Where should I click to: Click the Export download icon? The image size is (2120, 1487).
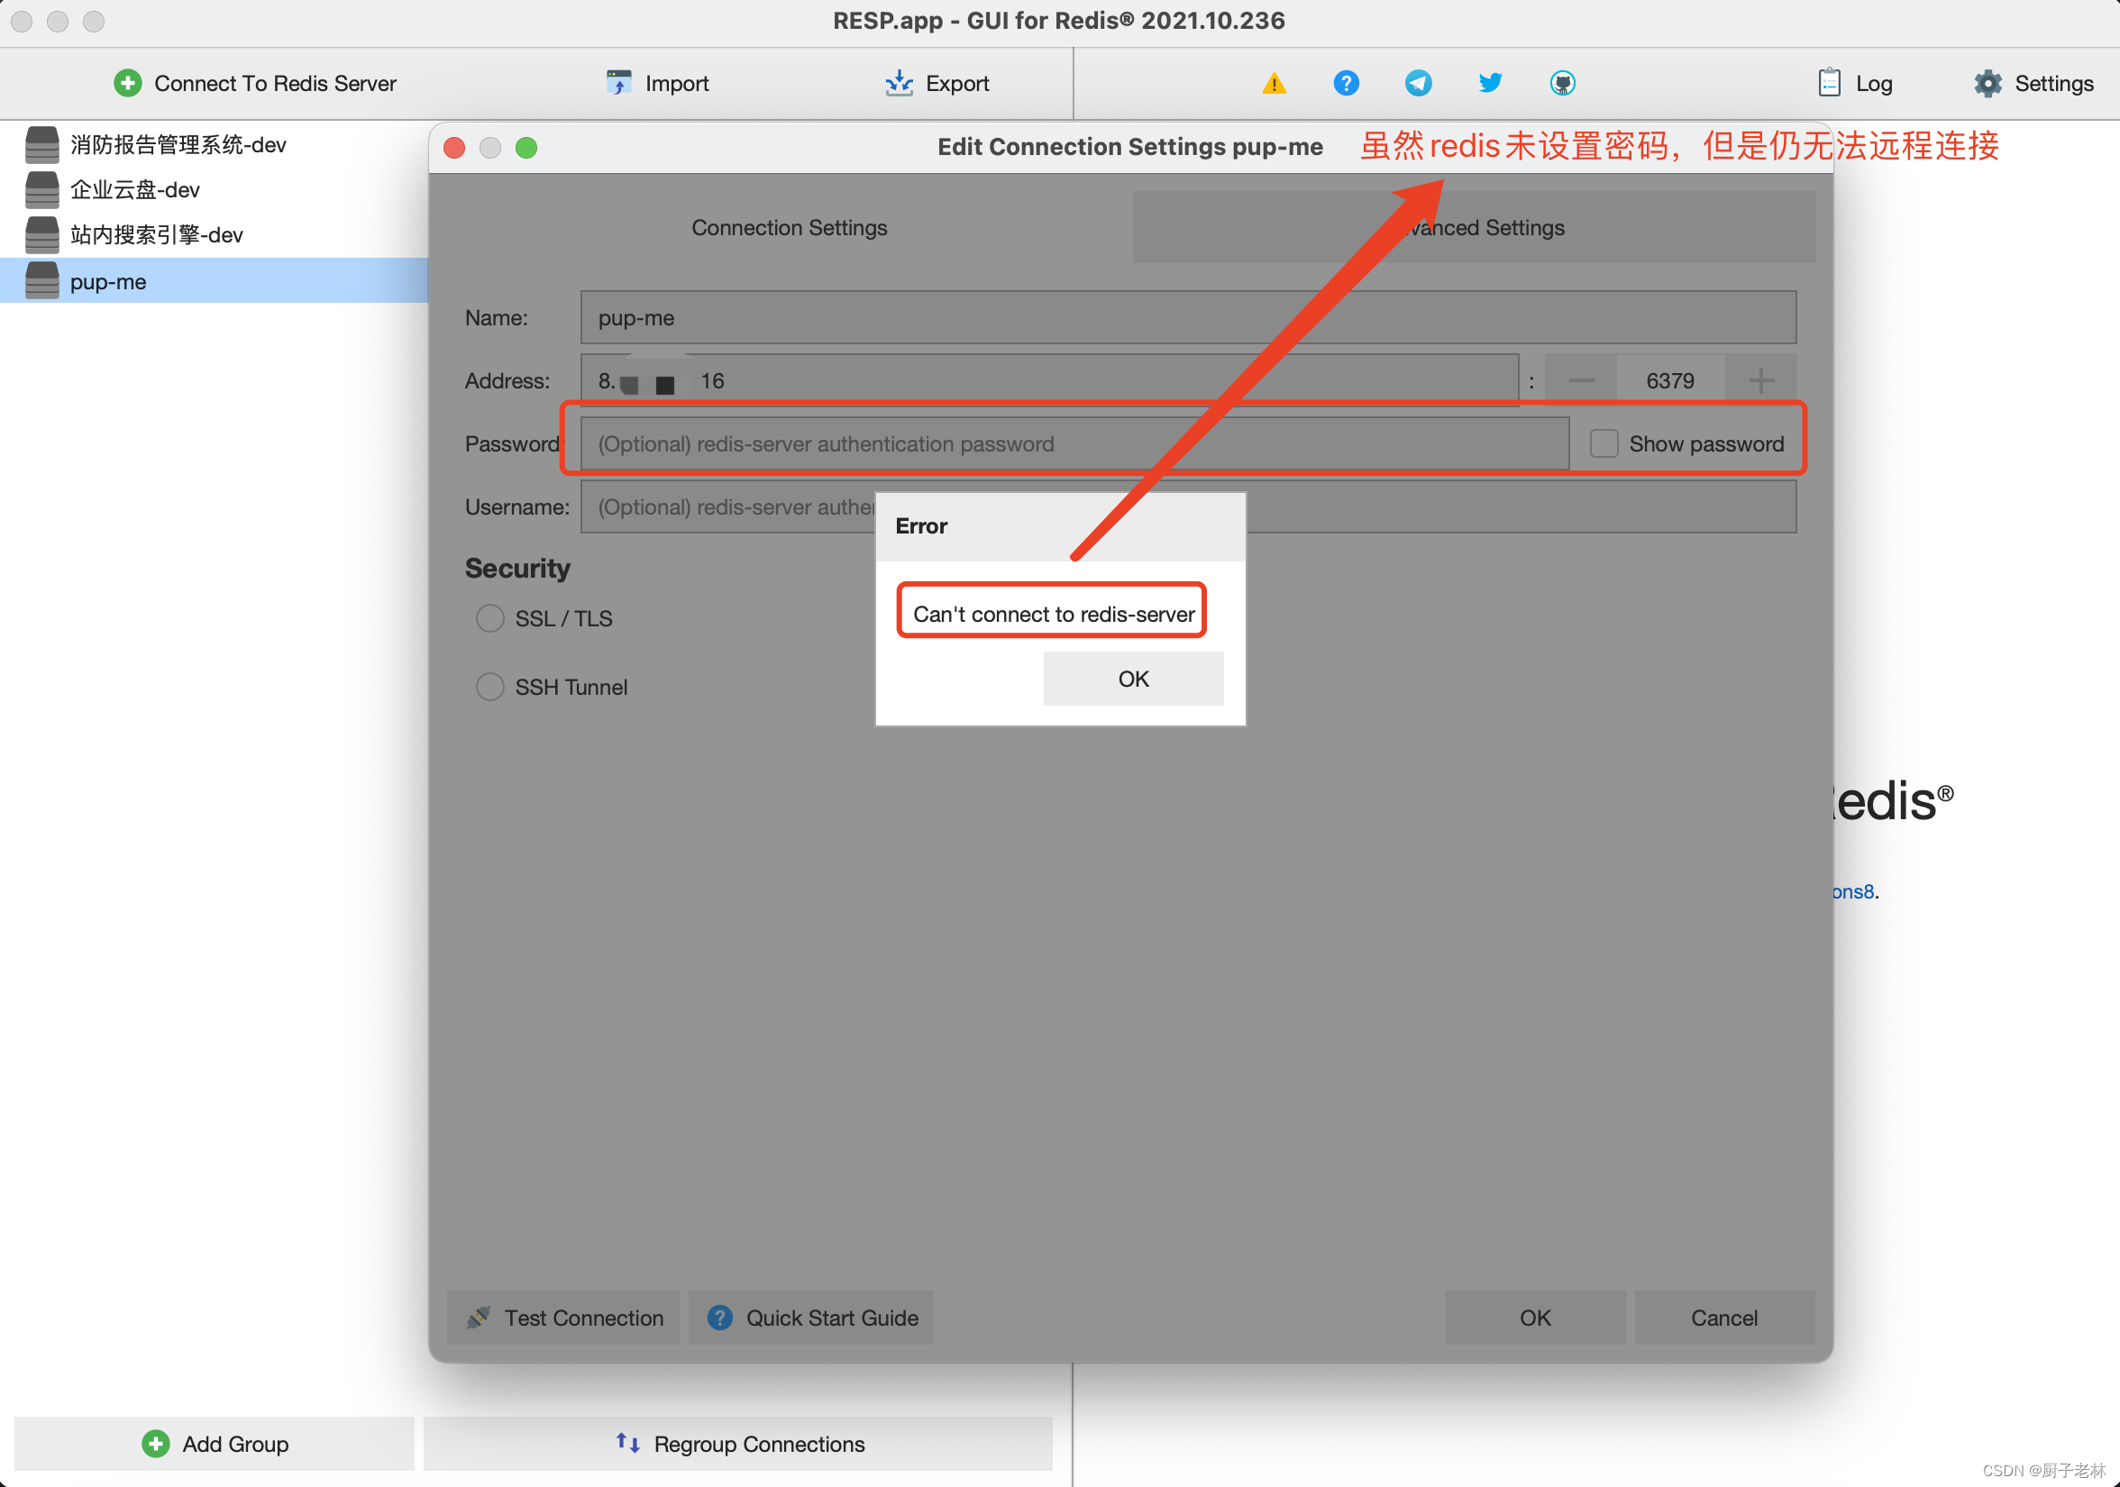(899, 83)
